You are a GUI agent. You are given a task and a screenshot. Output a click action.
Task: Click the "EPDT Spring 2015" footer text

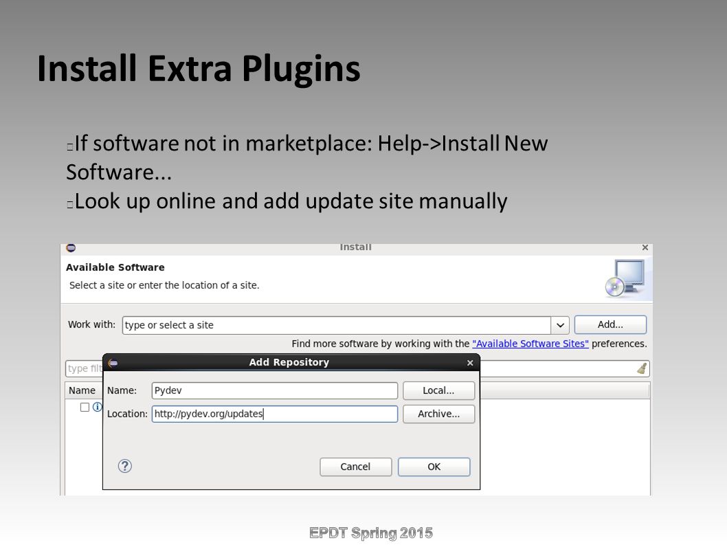click(x=371, y=533)
